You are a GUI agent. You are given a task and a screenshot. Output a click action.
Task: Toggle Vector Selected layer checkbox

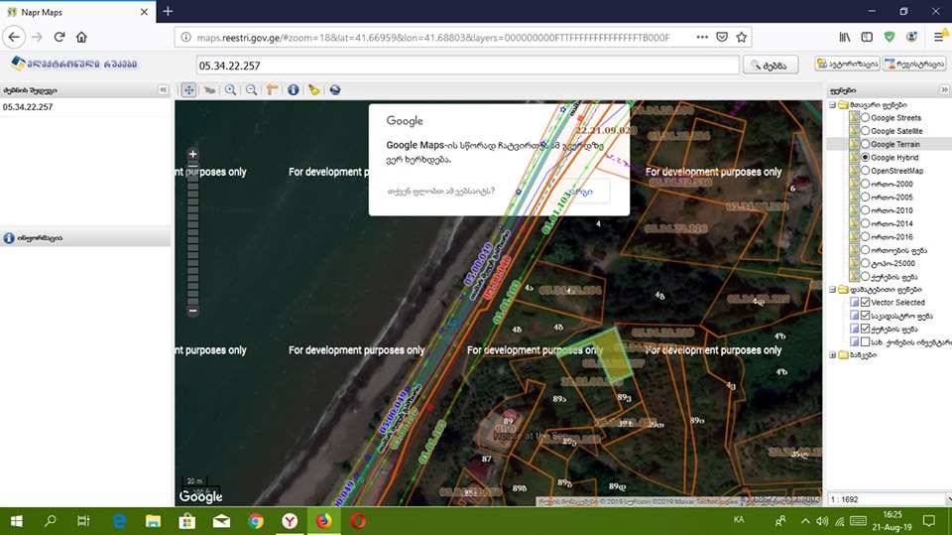[865, 302]
